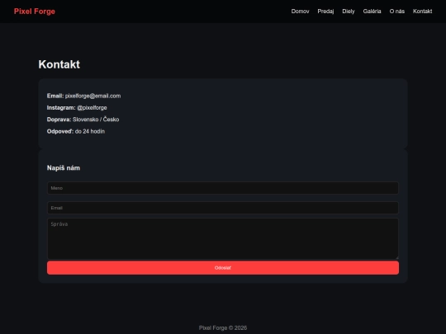
Task: Select Kontakt in the navigation bar
Action: (422, 12)
